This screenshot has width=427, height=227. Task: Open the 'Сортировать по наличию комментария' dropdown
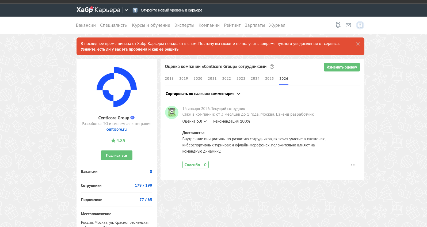click(203, 94)
